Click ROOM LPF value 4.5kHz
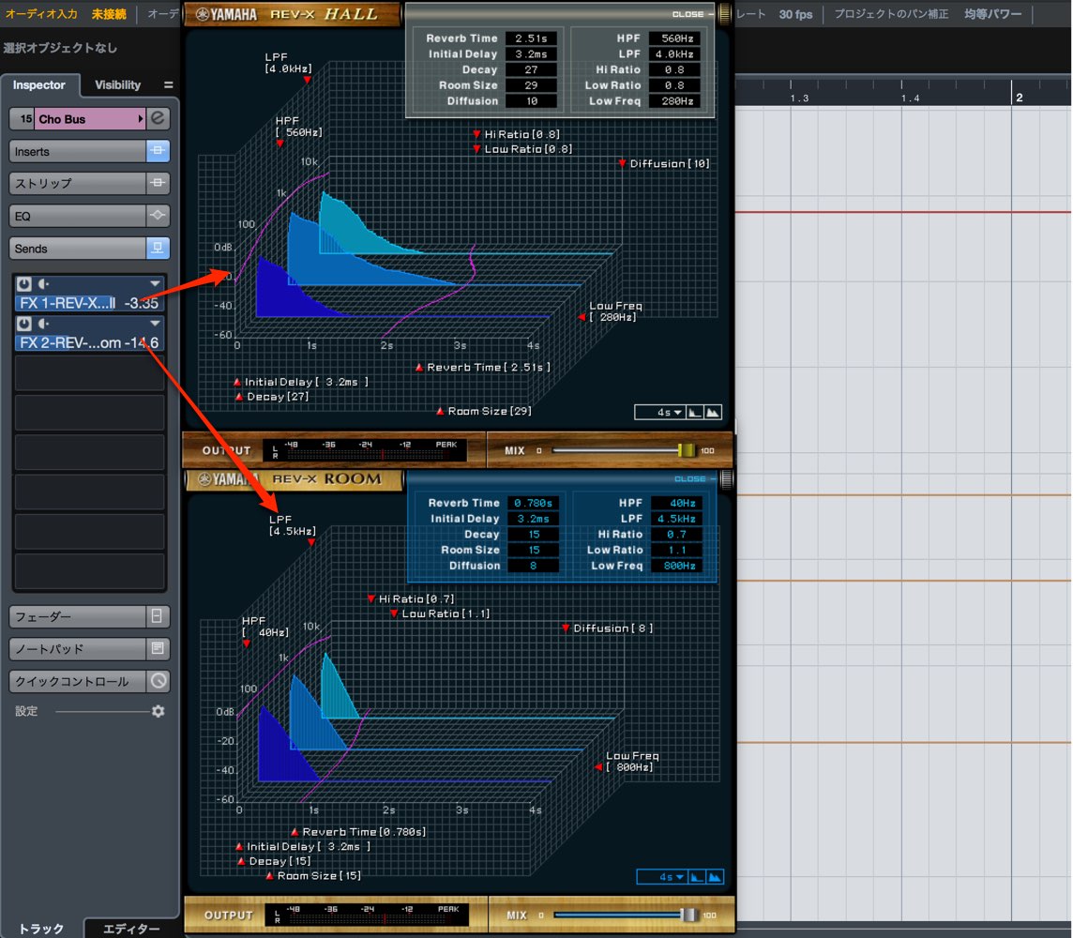Screen dimensions: 1073x938 [x=677, y=519]
